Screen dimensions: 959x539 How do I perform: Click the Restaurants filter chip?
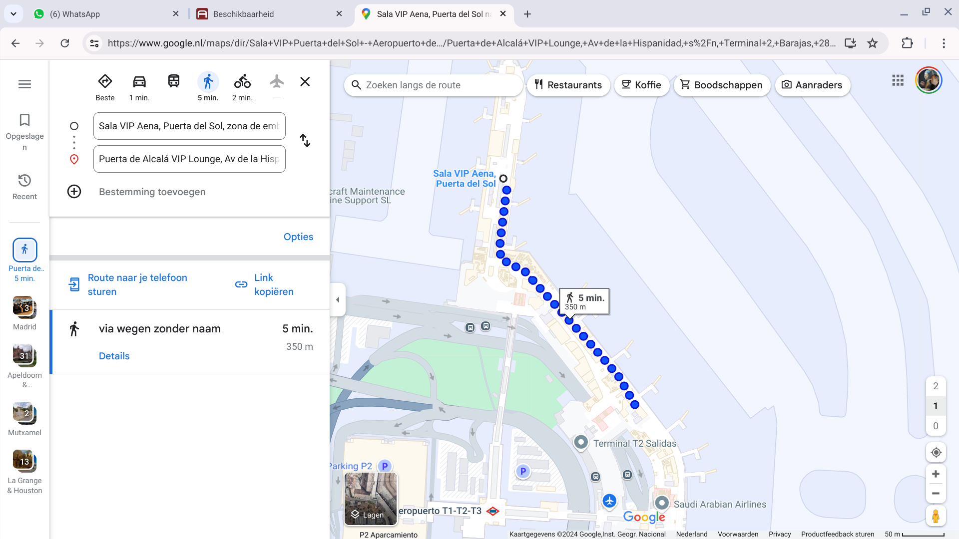(x=568, y=85)
